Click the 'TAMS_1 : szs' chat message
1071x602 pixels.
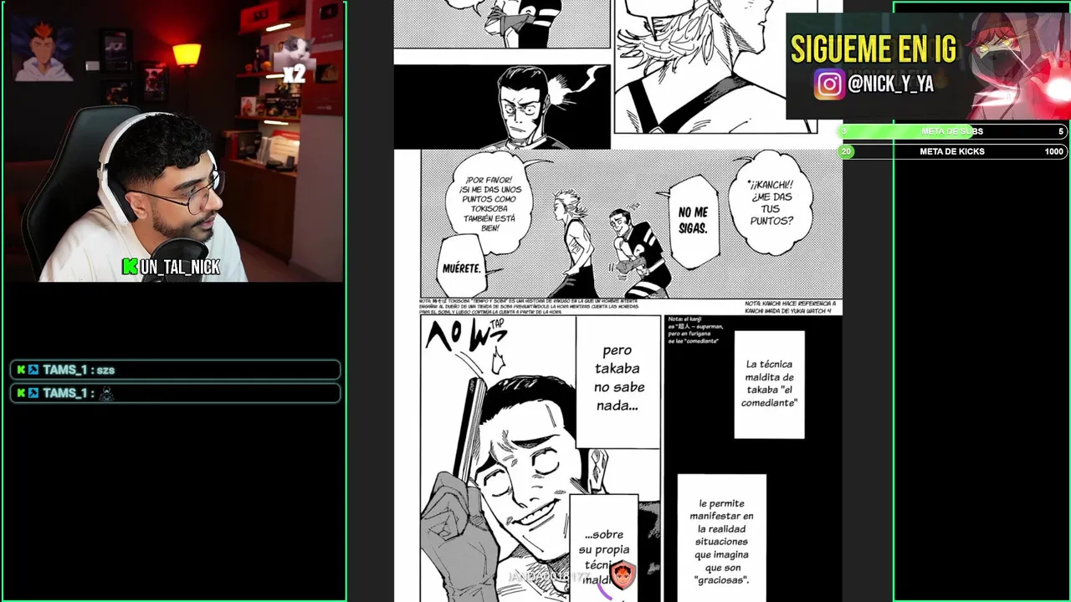coord(175,370)
